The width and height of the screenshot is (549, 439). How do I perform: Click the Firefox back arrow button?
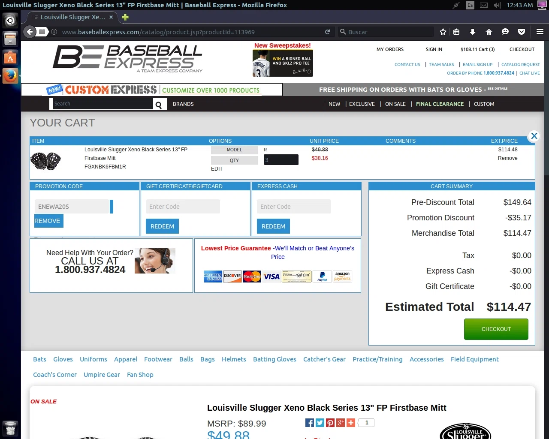[x=29, y=31]
